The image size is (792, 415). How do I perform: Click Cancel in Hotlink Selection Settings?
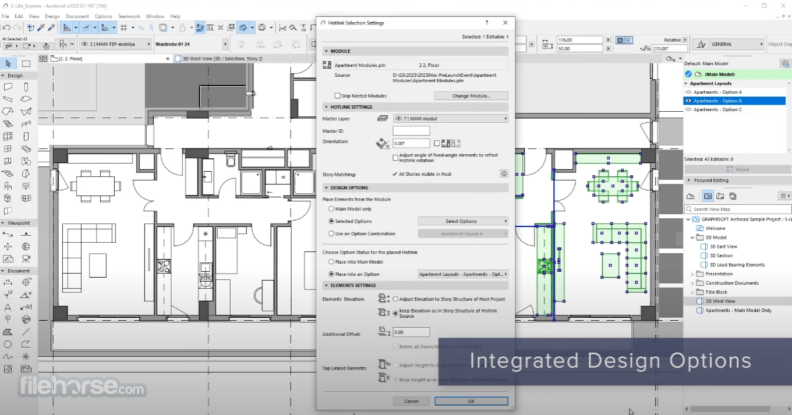411,401
